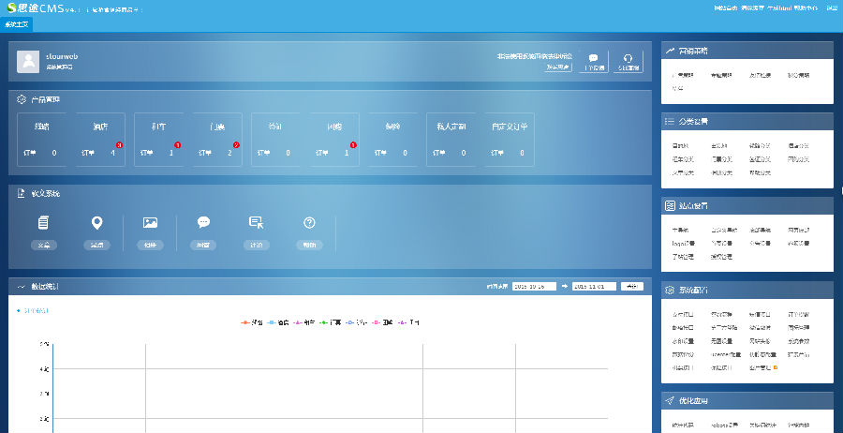Select the speech bubble 问答 icon

pos(203,223)
